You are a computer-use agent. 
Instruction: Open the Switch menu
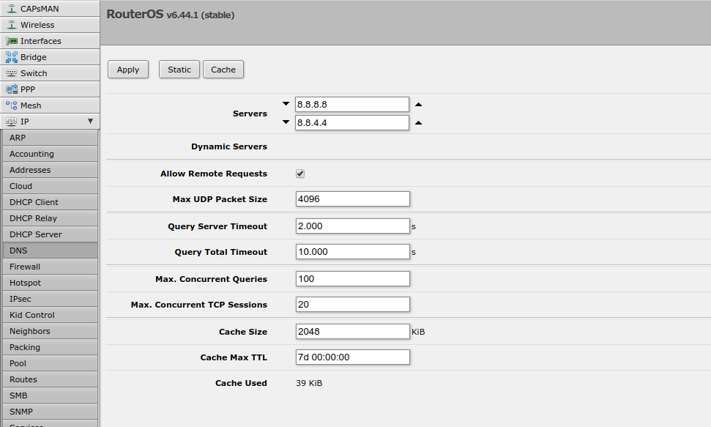coord(50,73)
